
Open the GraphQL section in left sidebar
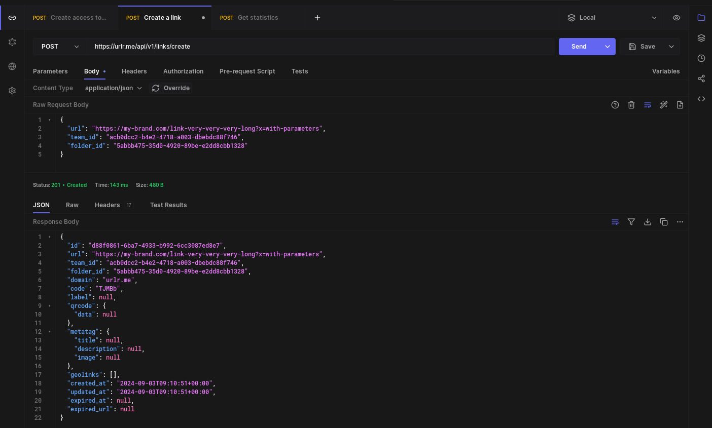pyautogui.click(x=12, y=42)
